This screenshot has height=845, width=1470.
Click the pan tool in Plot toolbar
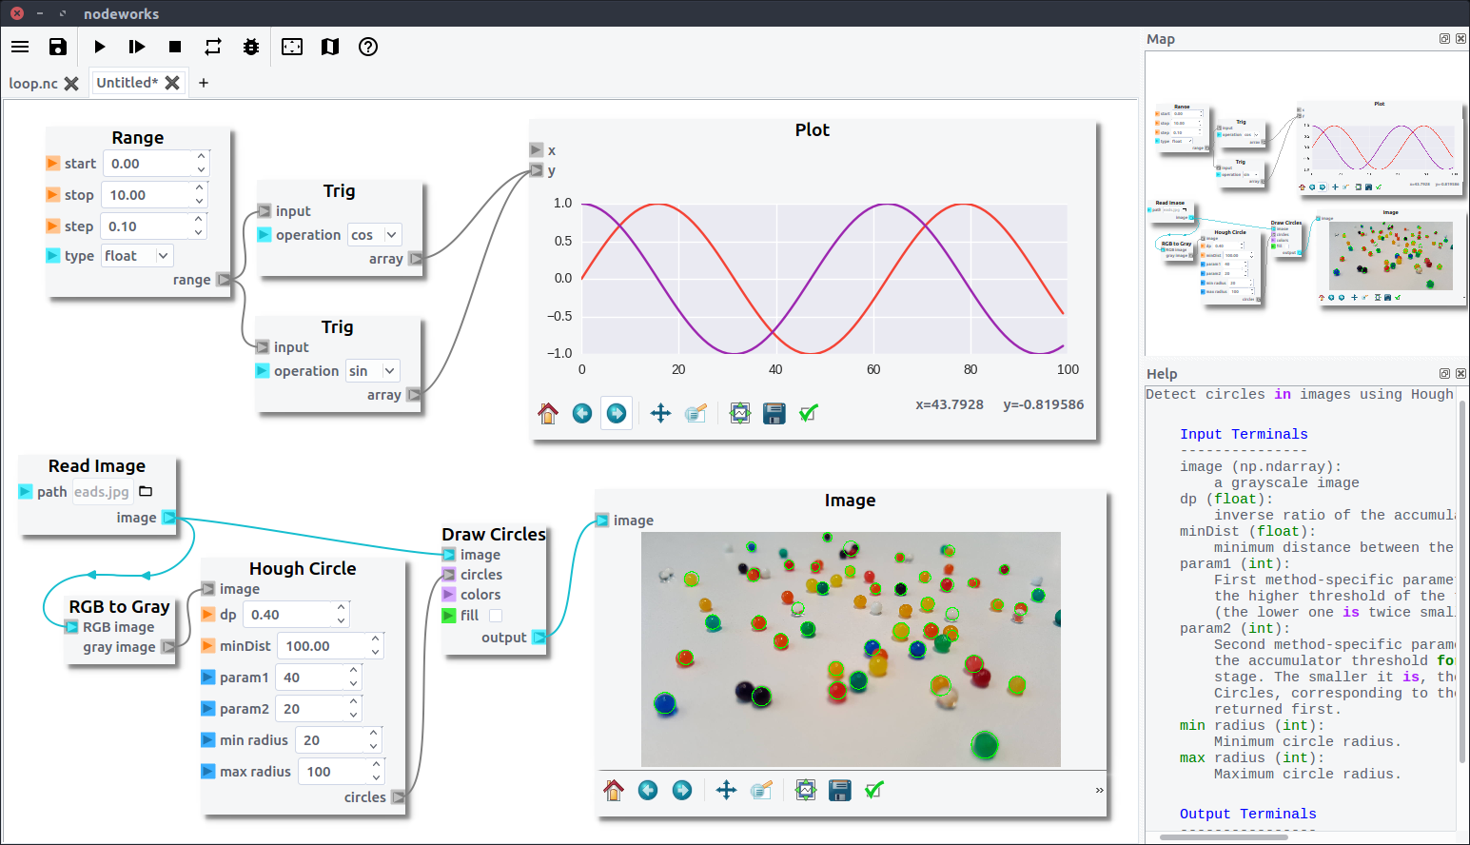point(660,413)
